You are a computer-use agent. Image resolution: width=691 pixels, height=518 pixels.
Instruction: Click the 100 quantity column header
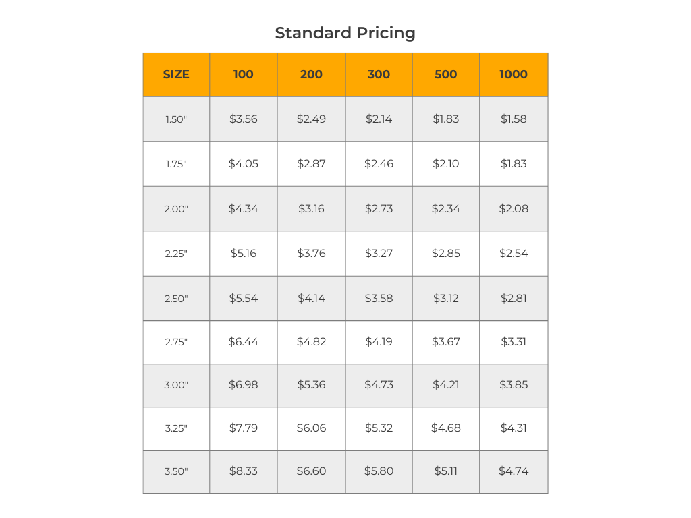(244, 74)
